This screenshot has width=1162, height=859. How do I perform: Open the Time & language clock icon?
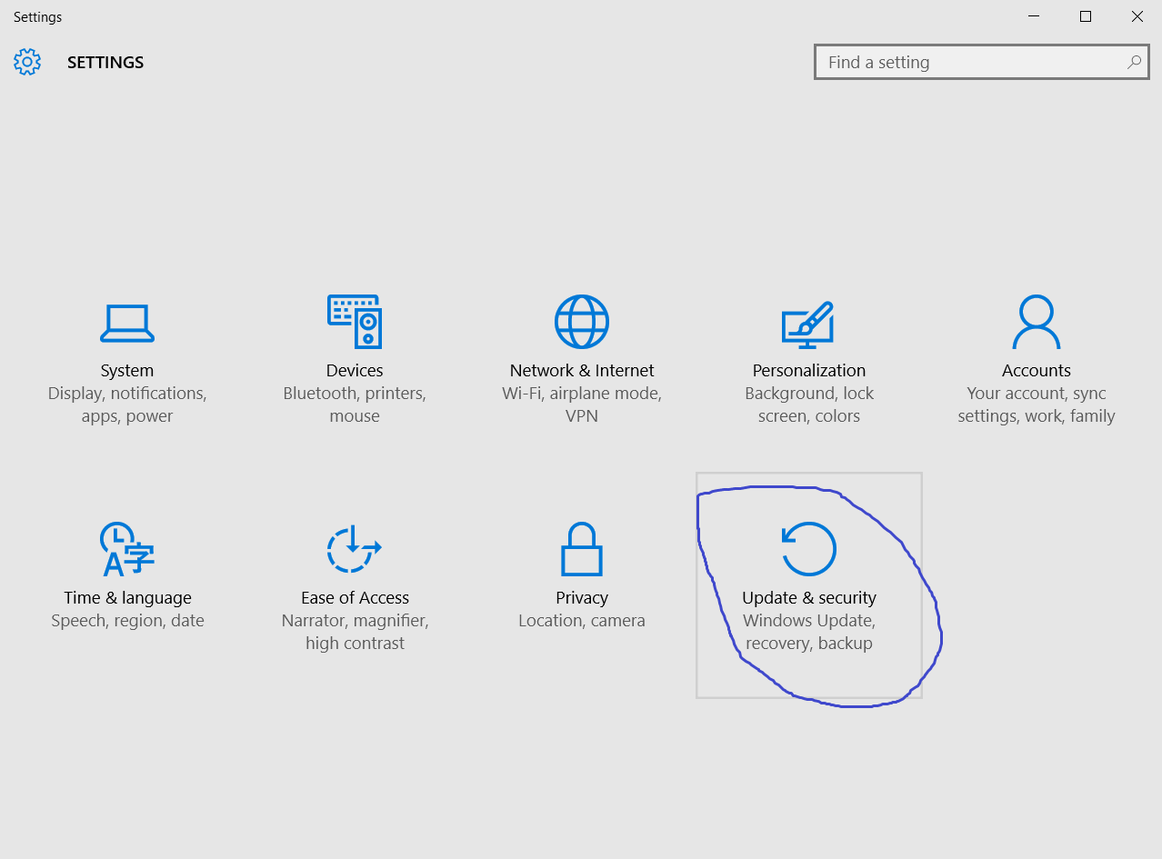127,549
